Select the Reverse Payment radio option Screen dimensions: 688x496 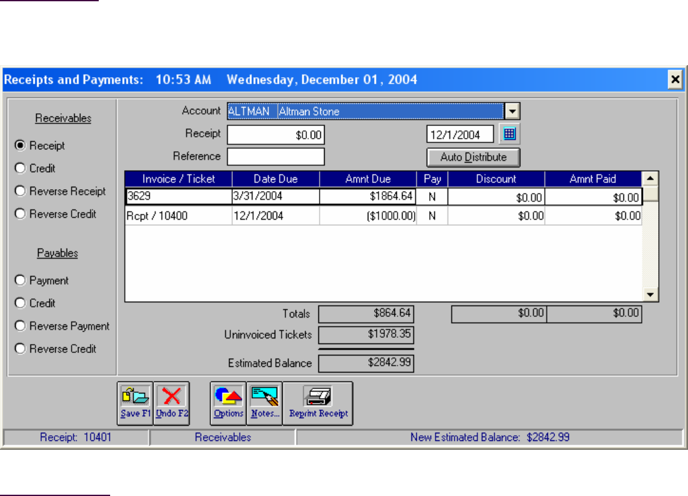(20, 326)
